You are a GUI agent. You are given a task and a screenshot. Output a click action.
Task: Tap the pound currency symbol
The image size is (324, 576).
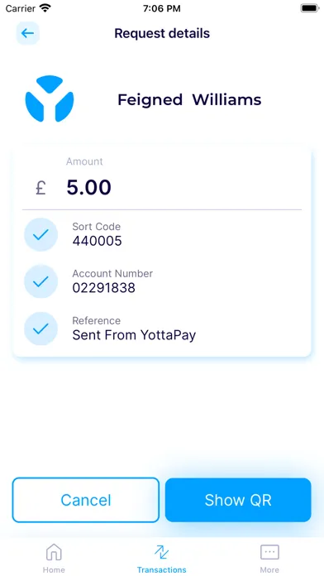(x=40, y=188)
